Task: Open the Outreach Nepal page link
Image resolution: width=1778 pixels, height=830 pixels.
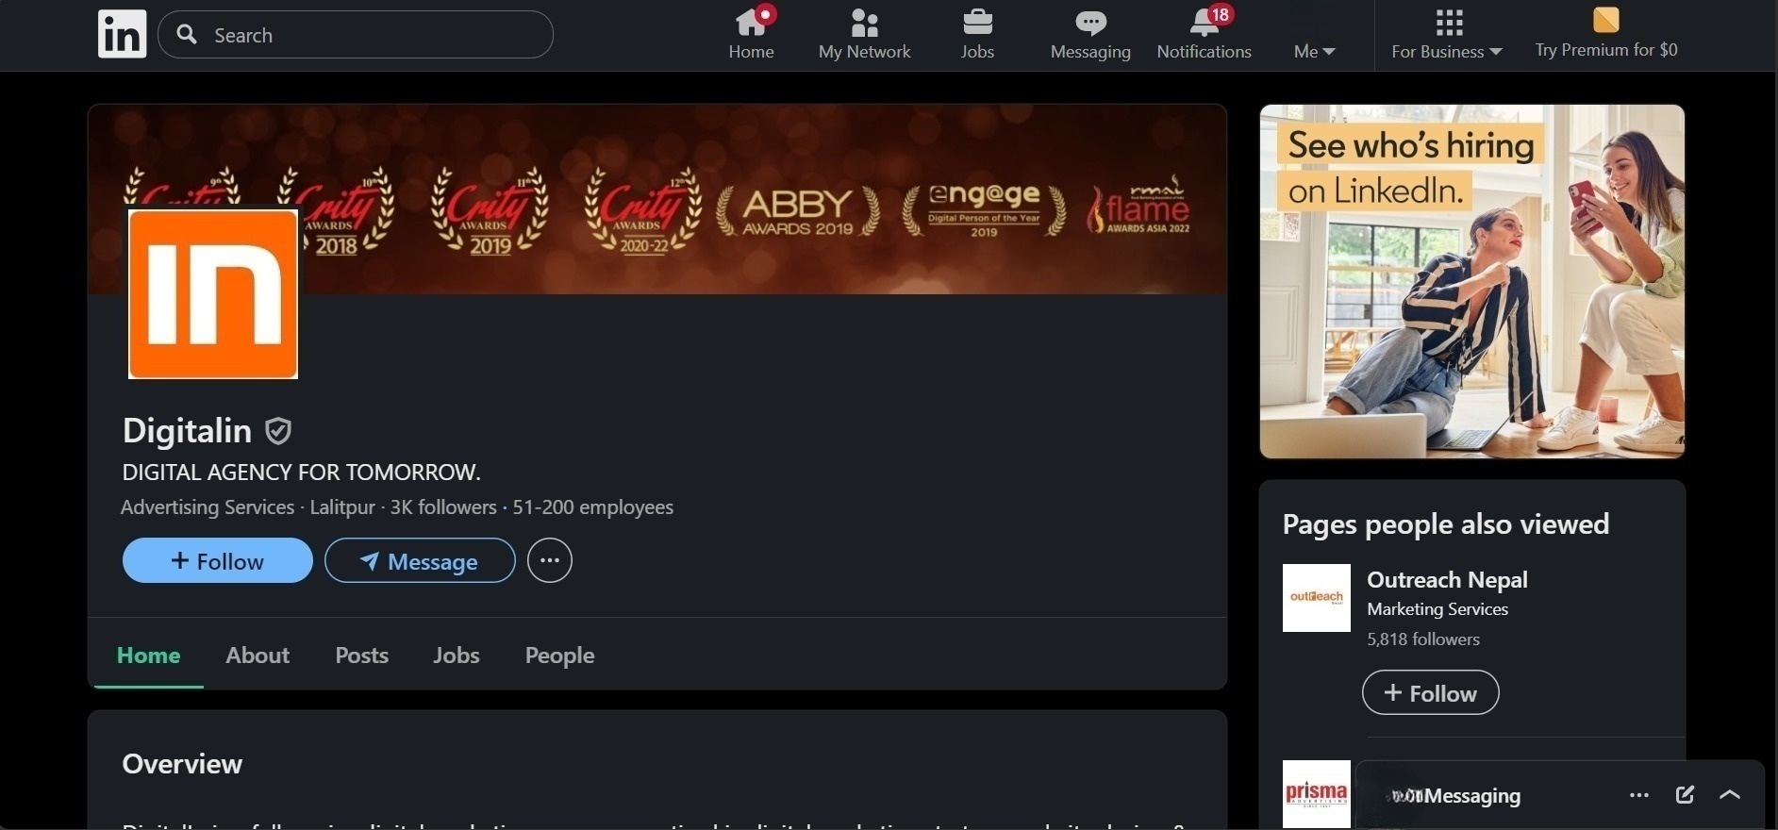Action: tap(1447, 580)
